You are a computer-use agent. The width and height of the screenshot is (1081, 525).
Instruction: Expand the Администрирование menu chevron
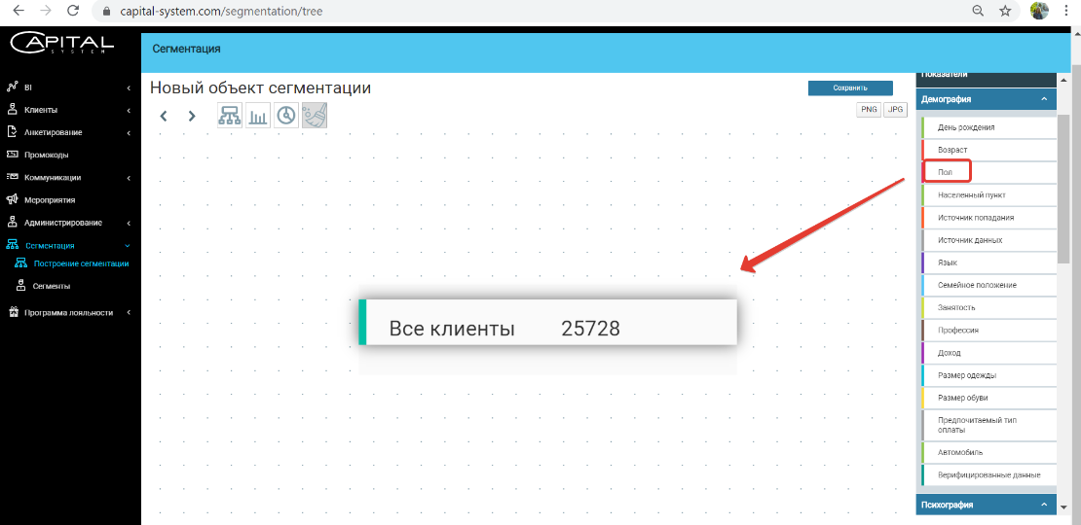(129, 223)
